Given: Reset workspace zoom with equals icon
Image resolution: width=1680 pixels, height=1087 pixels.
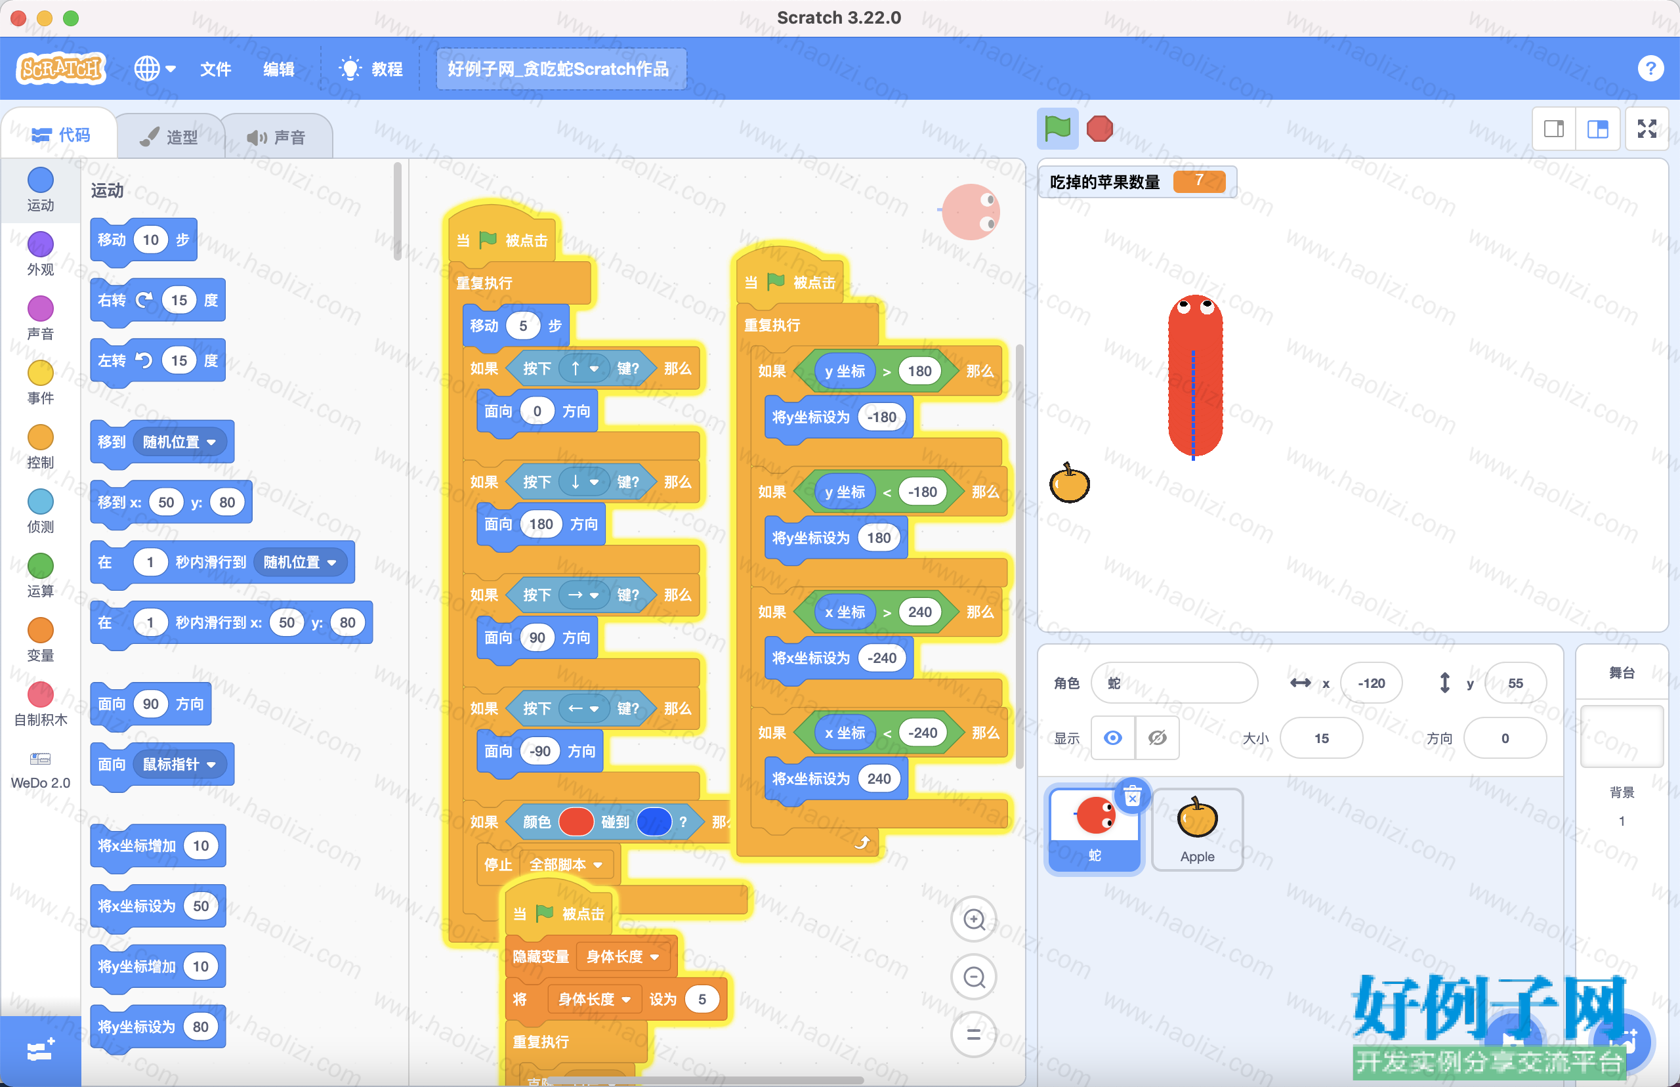Looking at the screenshot, I should coord(974,1034).
